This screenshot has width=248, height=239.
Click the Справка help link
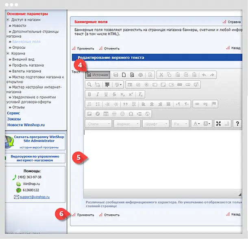[x=234, y=22]
